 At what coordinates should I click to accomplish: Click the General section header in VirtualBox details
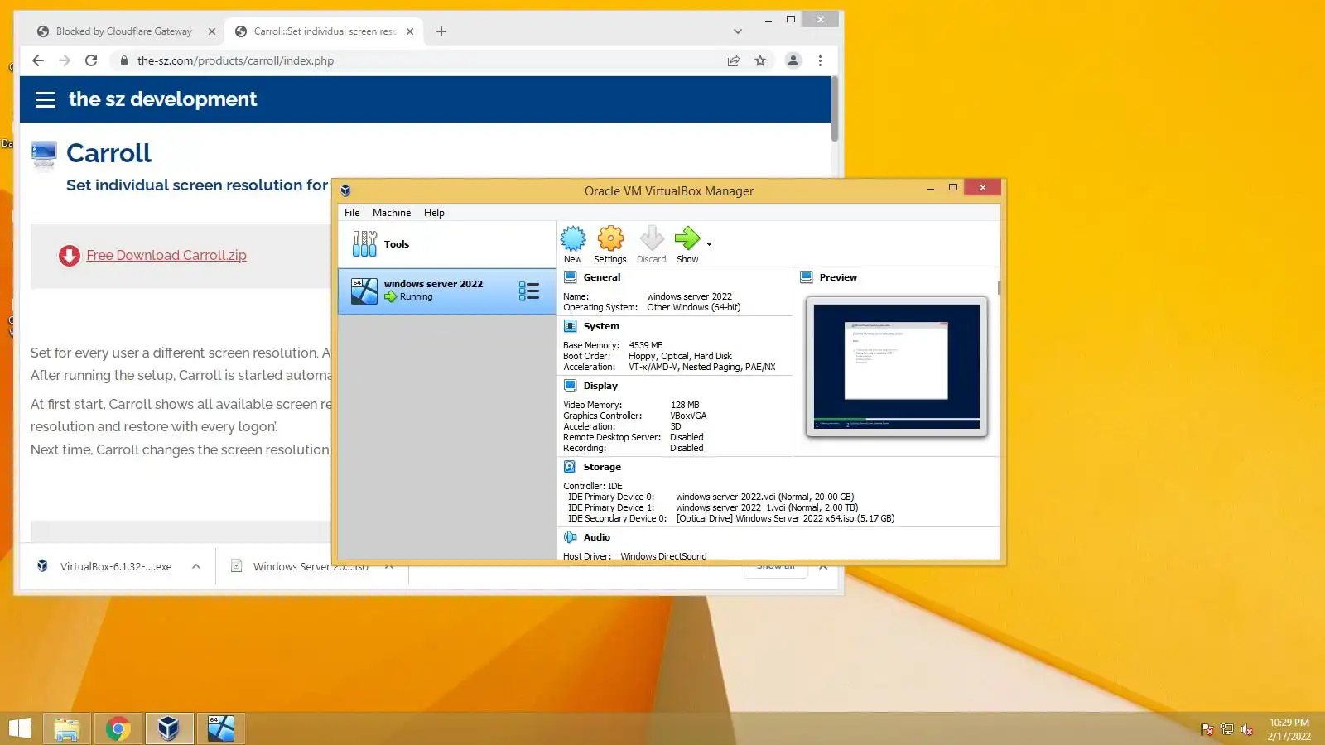click(602, 277)
